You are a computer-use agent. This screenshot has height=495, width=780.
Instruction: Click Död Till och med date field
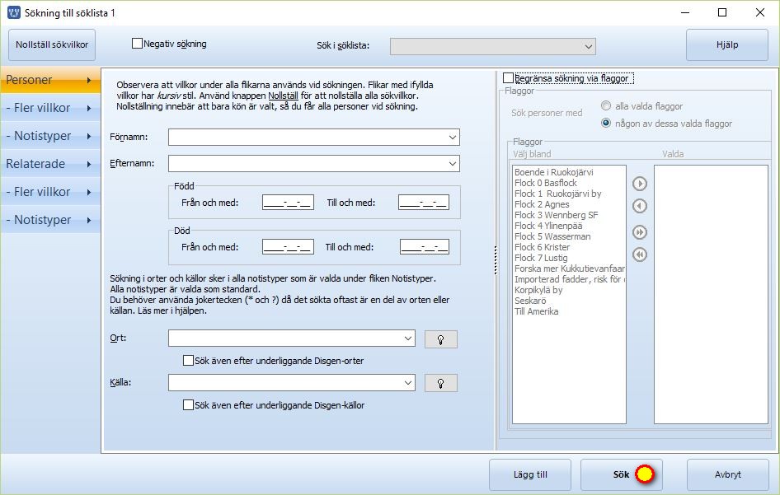point(425,246)
